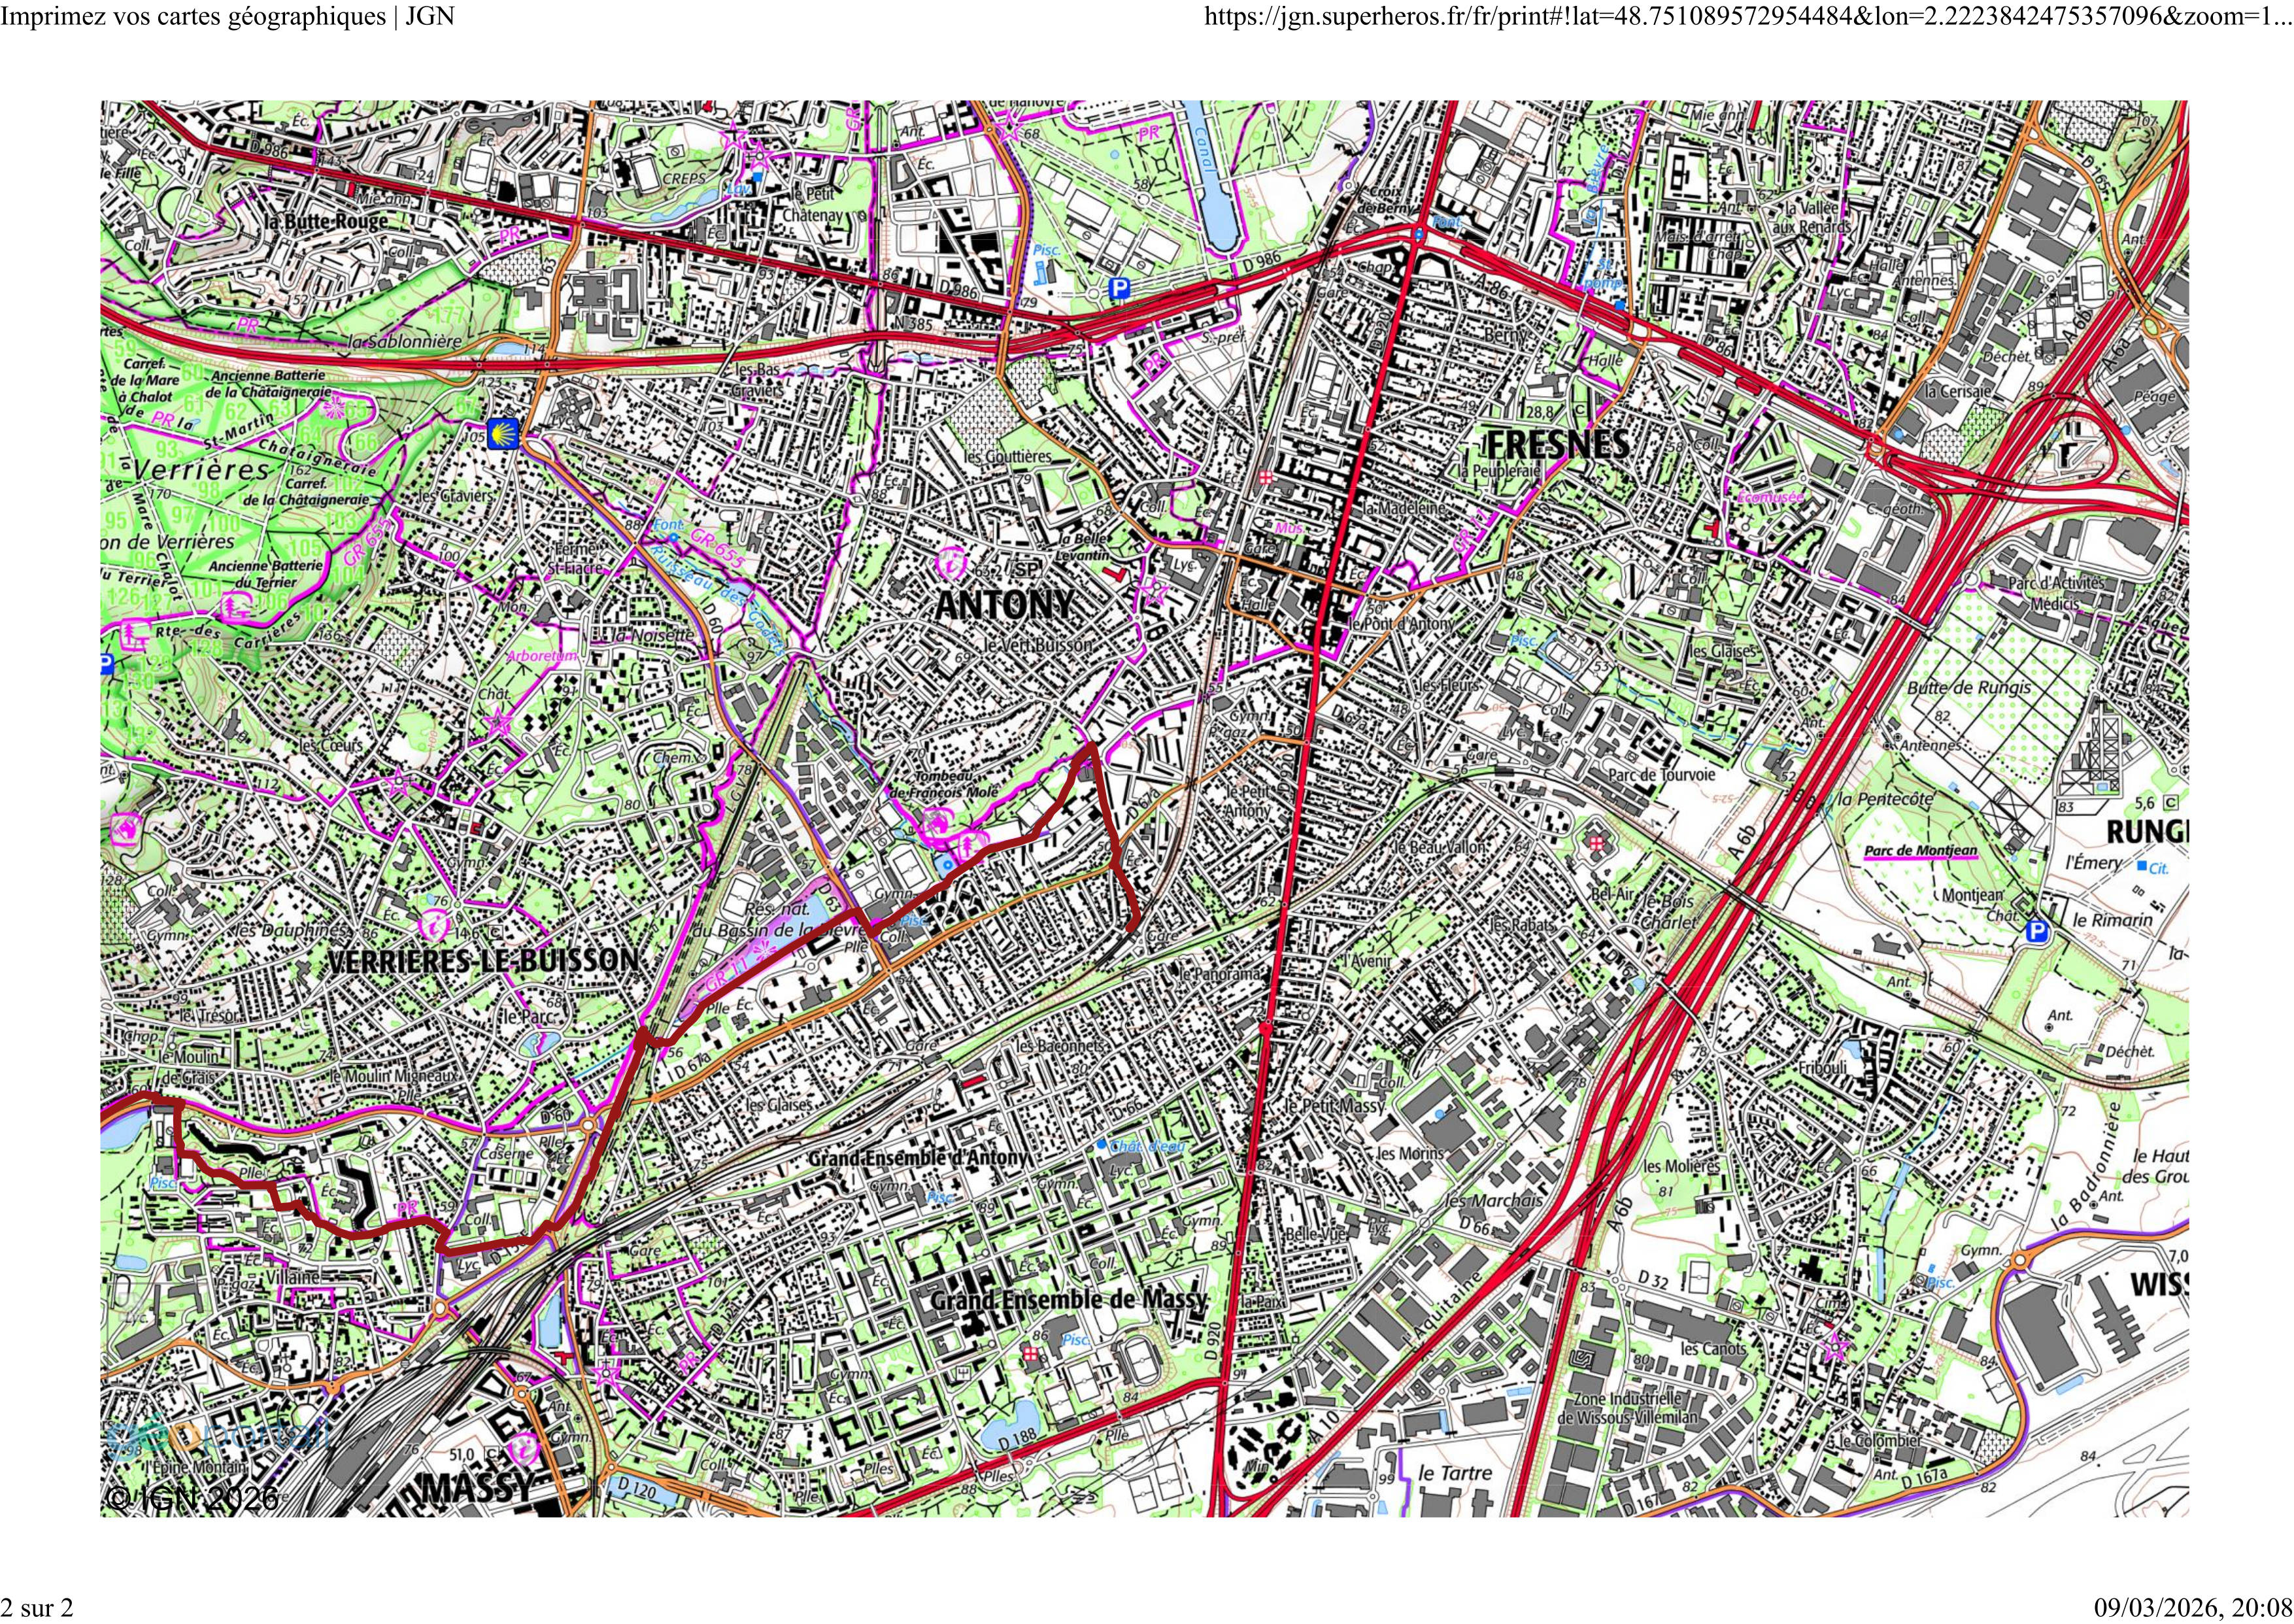Image resolution: width=2294 pixels, height=1624 pixels.
Task: Click the hospital cross in Grand Ensemble de Massy
Action: pyautogui.click(x=1031, y=1354)
